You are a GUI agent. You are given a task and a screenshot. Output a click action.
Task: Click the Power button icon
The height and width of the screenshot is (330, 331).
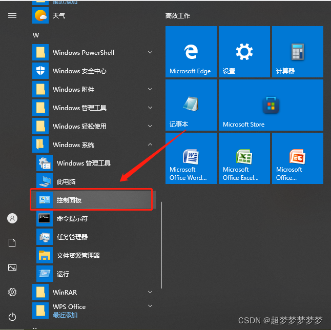[x=12, y=317]
